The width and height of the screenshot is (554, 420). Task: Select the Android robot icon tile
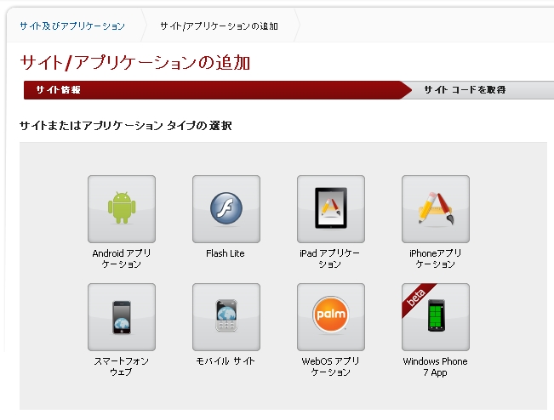click(x=122, y=209)
